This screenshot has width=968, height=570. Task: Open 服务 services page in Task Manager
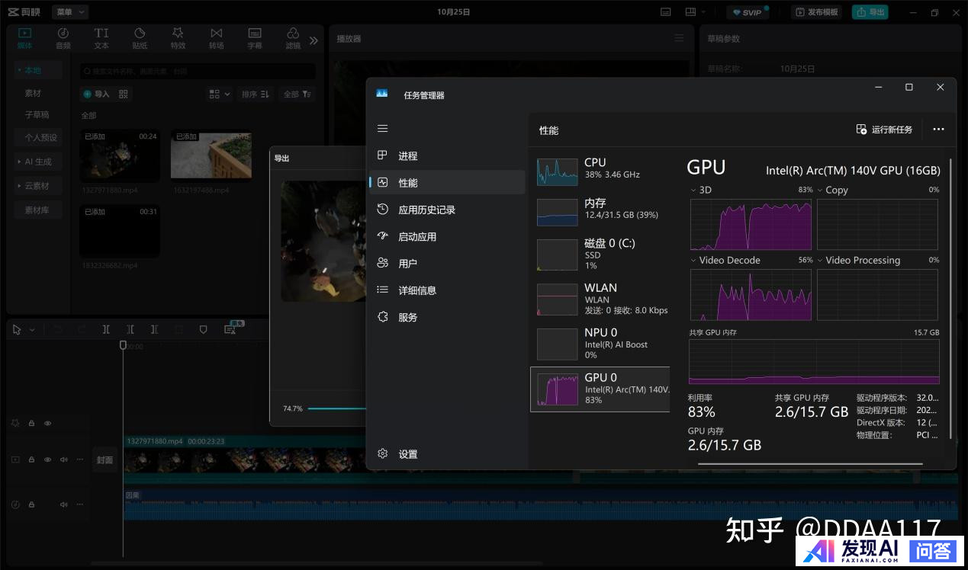(x=447, y=317)
